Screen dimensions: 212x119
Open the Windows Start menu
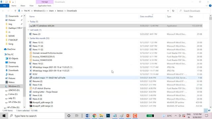4,116
